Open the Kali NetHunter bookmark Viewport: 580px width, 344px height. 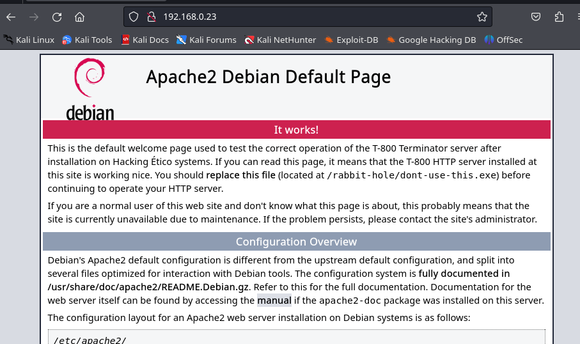pyautogui.click(x=280, y=40)
